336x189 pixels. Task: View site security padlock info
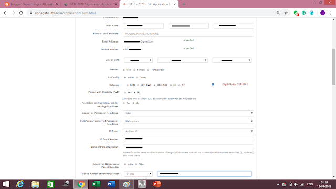31,13
